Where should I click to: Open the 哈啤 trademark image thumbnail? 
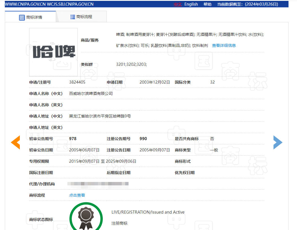53,52
